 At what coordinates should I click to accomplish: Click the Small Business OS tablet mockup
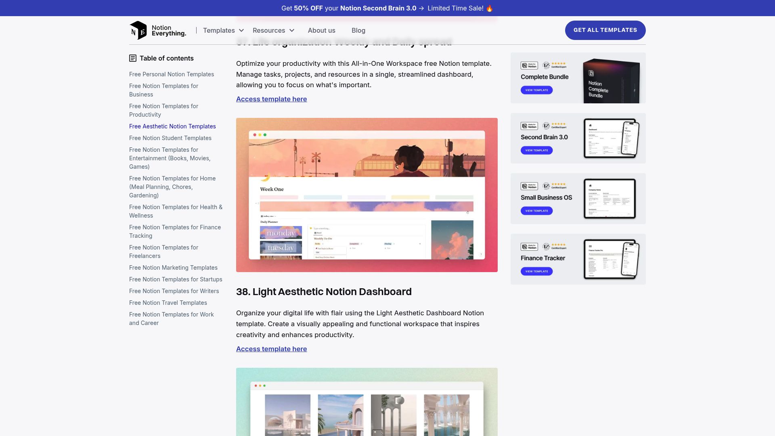[x=610, y=199]
